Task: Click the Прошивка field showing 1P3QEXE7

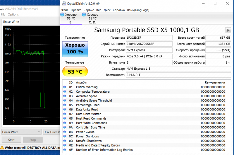Action: click(x=149, y=38)
